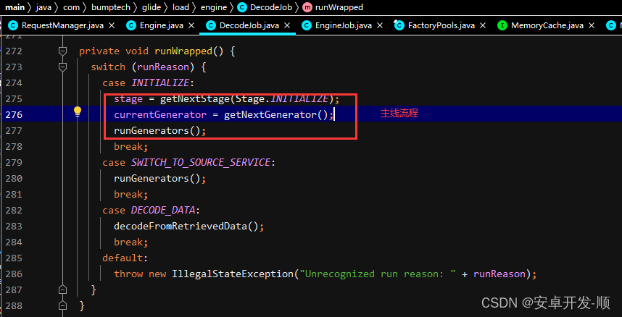Open the FactoryPools.java tab

pos(441,25)
